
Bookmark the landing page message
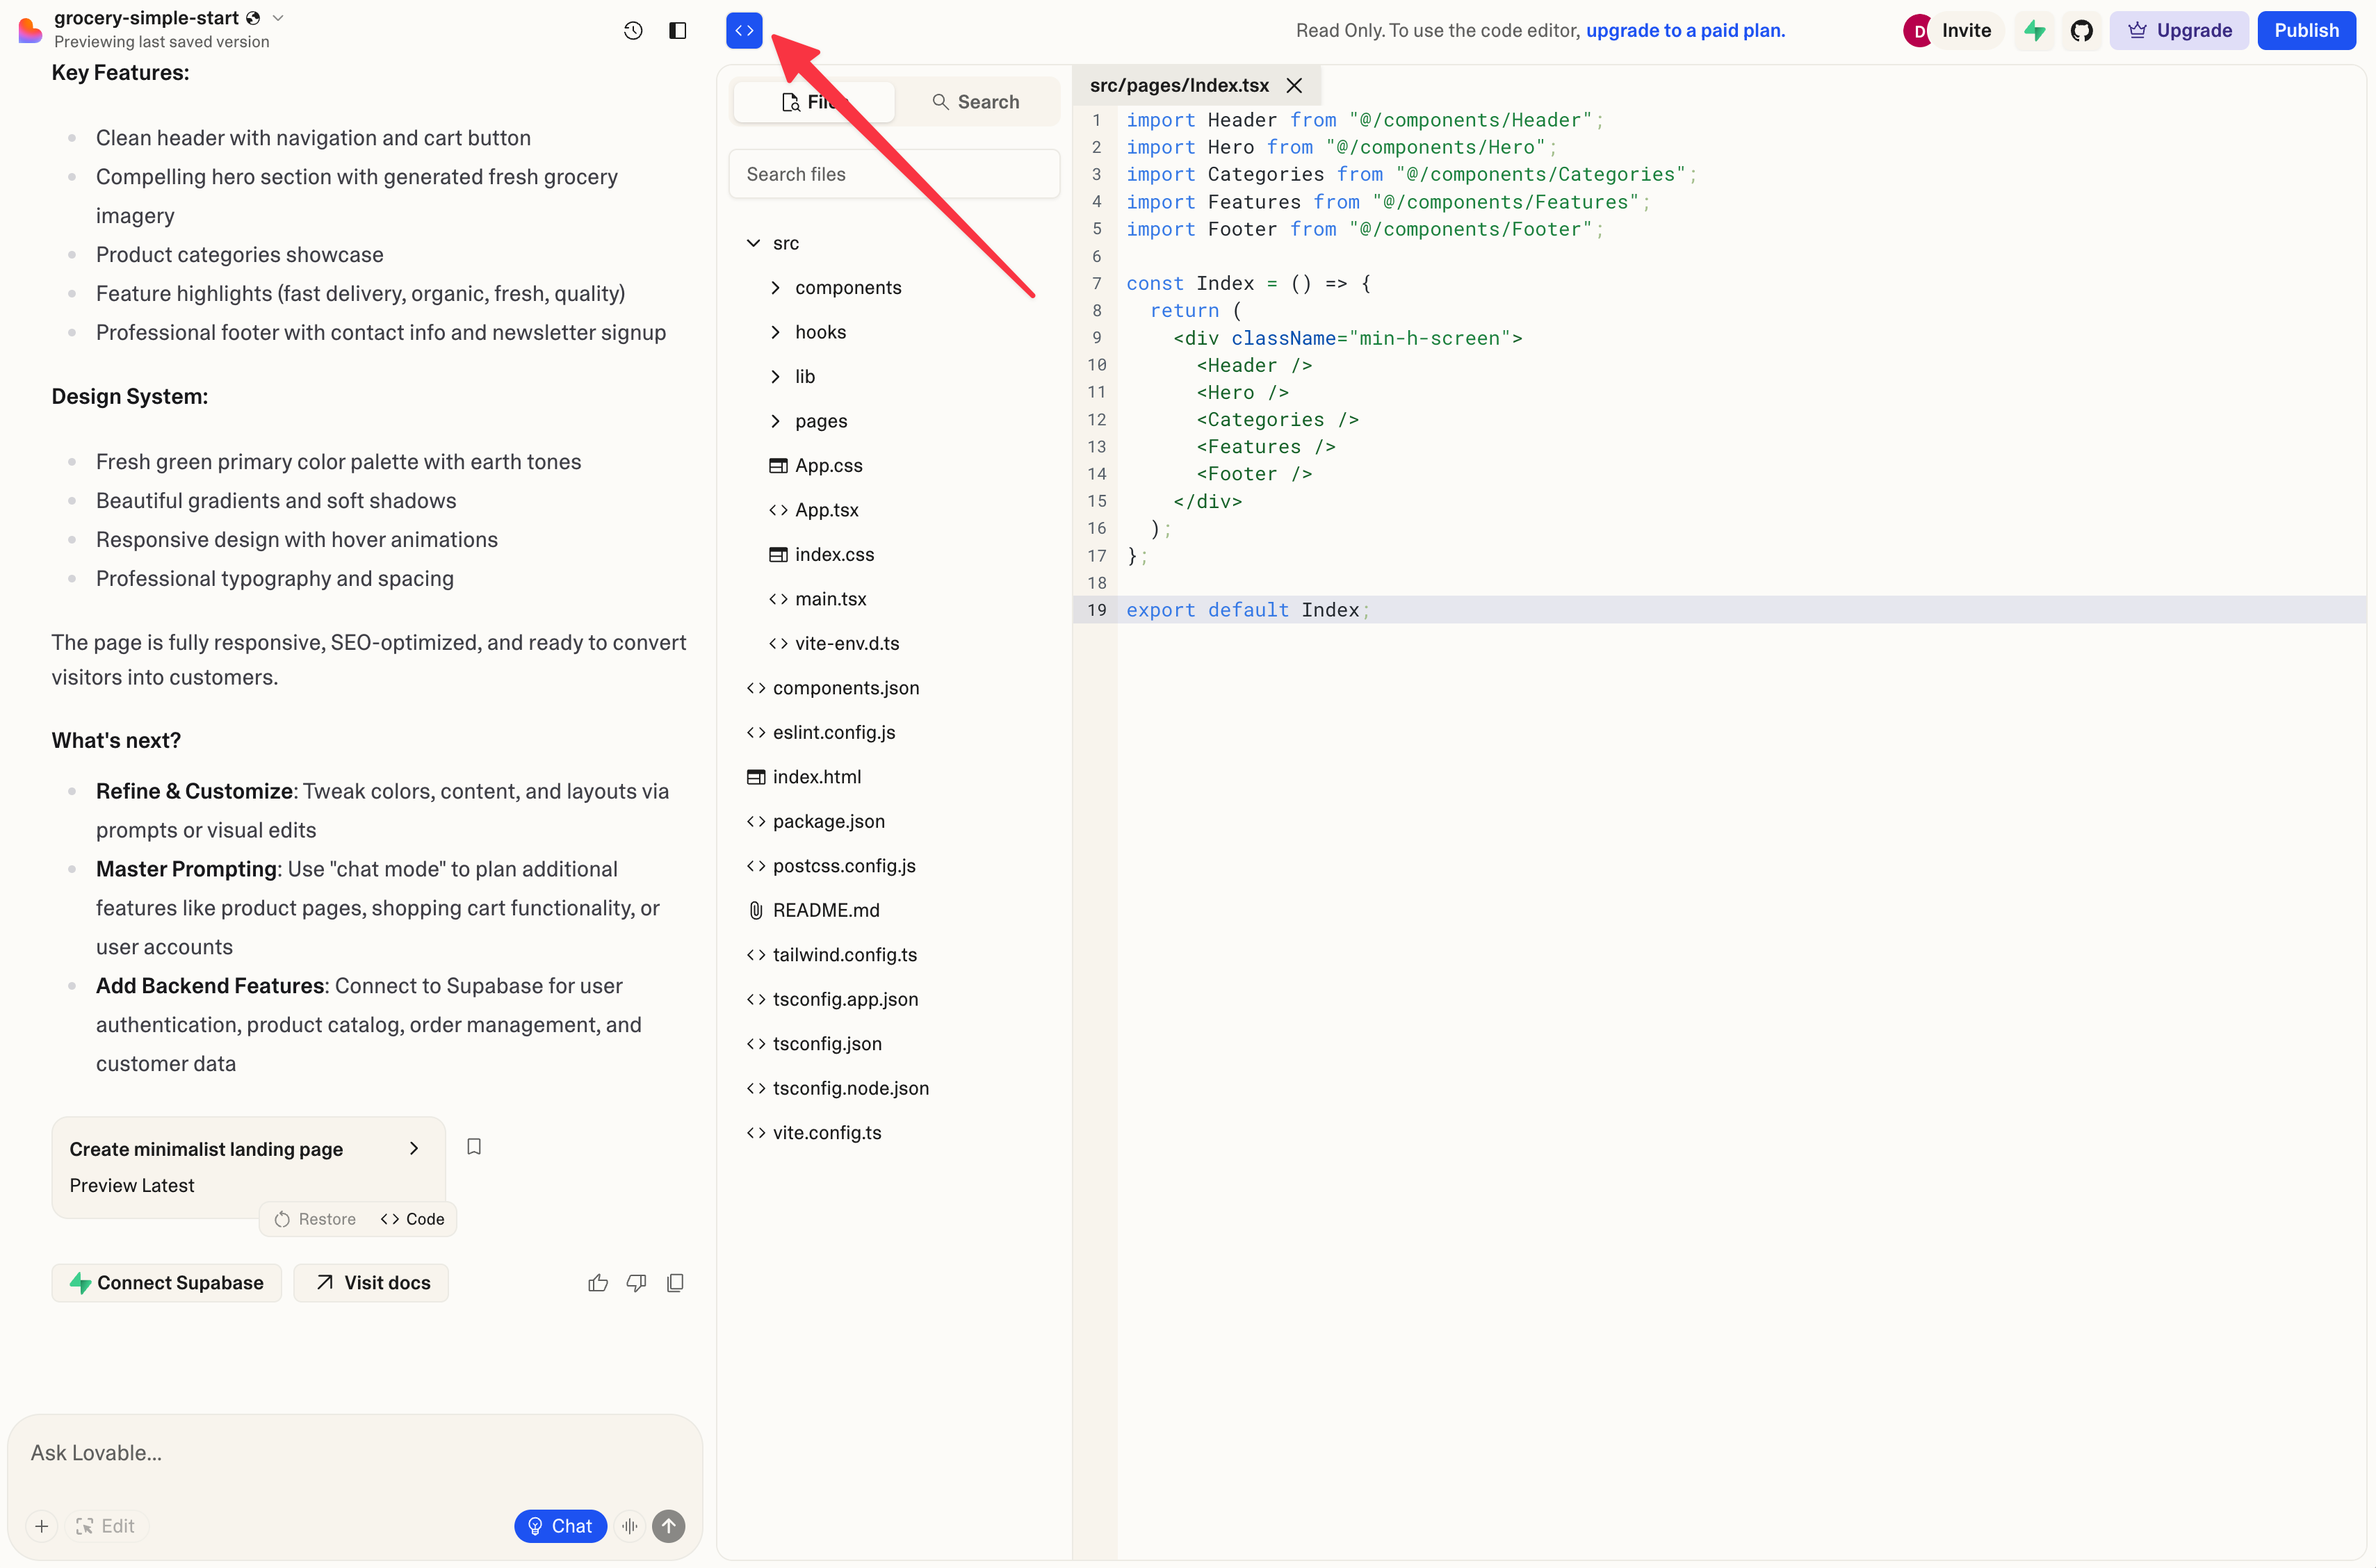[x=474, y=1146]
